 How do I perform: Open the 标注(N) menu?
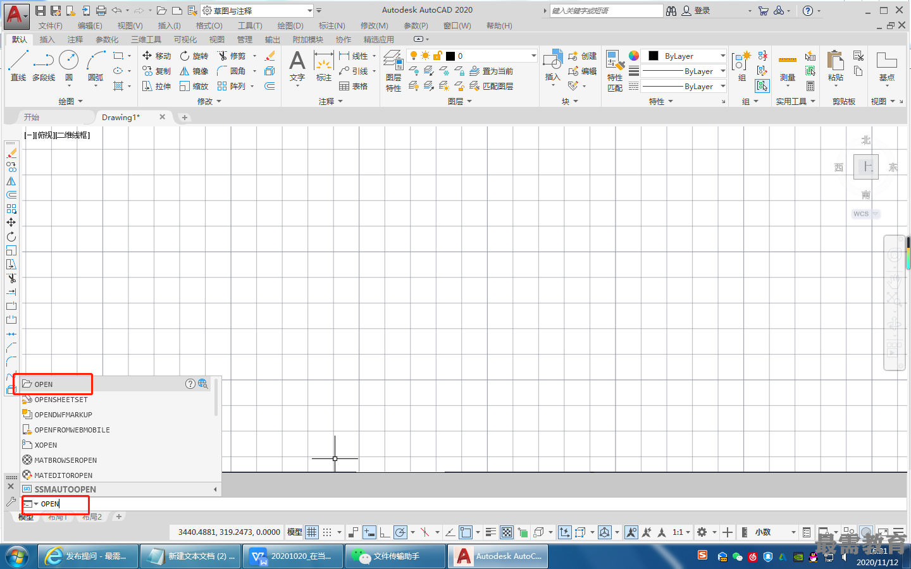tap(332, 26)
